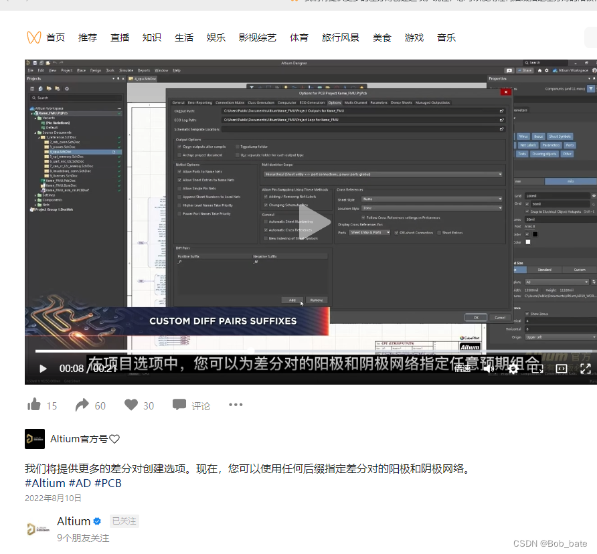Open the 首页 home page
This screenshot has height=554, width=597.
[56, 37]
